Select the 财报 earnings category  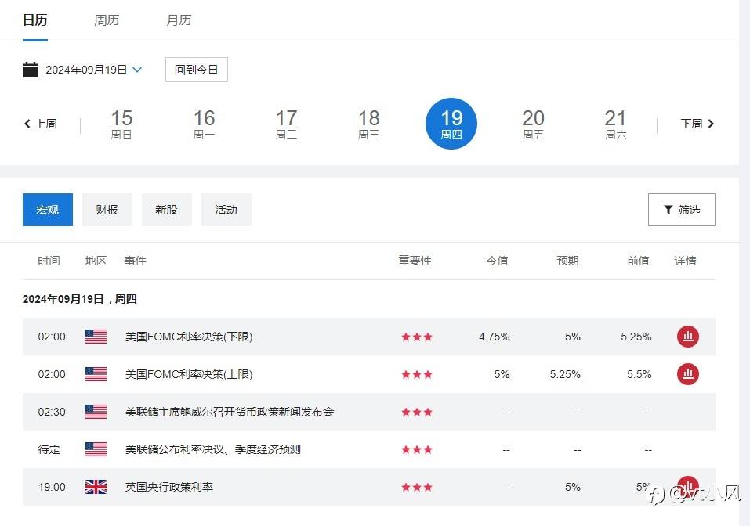pyautogui.click(x=107, y=210)
